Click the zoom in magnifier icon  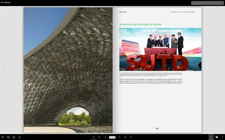point(3,137)
